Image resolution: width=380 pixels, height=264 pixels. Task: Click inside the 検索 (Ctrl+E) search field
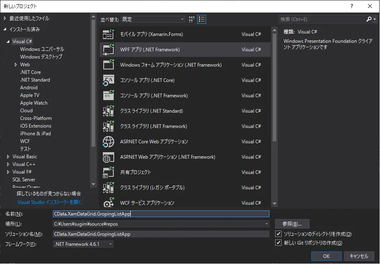[319, 19]
